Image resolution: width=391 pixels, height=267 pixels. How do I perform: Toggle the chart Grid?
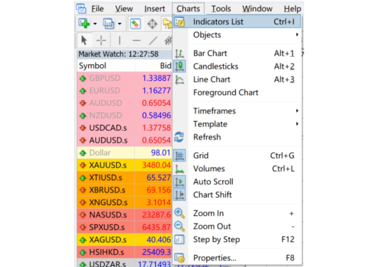tap(237, 155)
